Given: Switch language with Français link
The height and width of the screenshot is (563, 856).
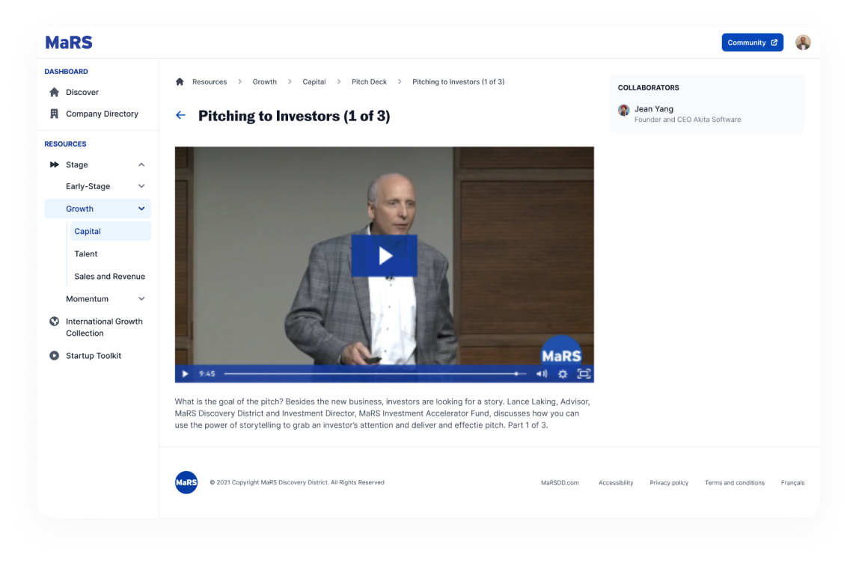Looking at the screenshot, I should 792,483.
